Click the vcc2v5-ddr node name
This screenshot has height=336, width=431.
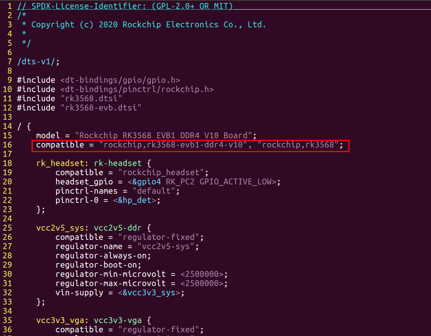(118, 228)
